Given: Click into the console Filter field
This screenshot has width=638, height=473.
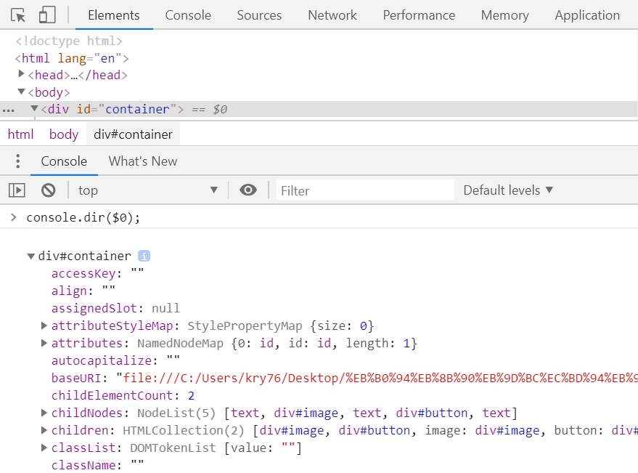Looking at the screenshot, I should point(364,190).
